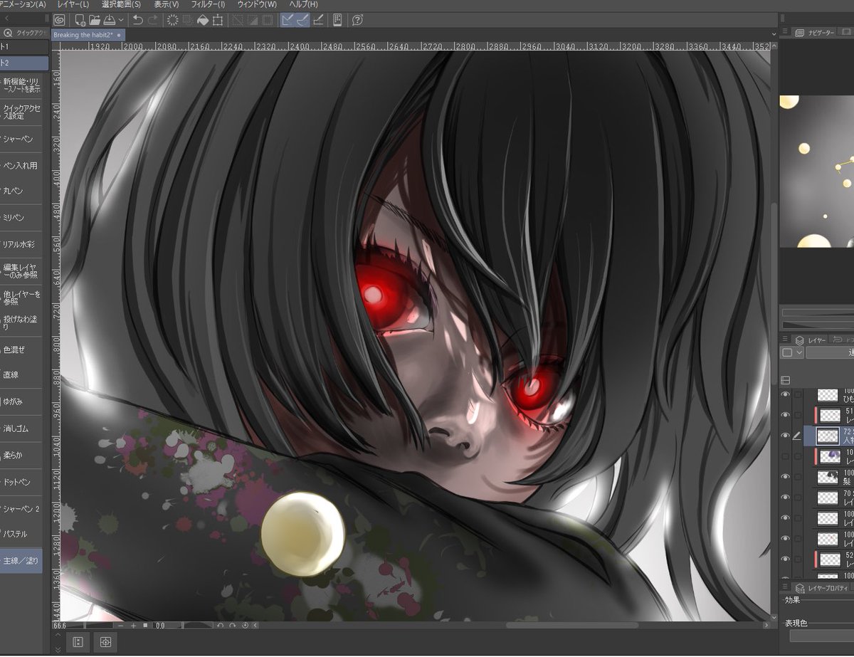Toggle Snap to Ruler
This screenshot has height=657, width=854.
pos(288,20)
